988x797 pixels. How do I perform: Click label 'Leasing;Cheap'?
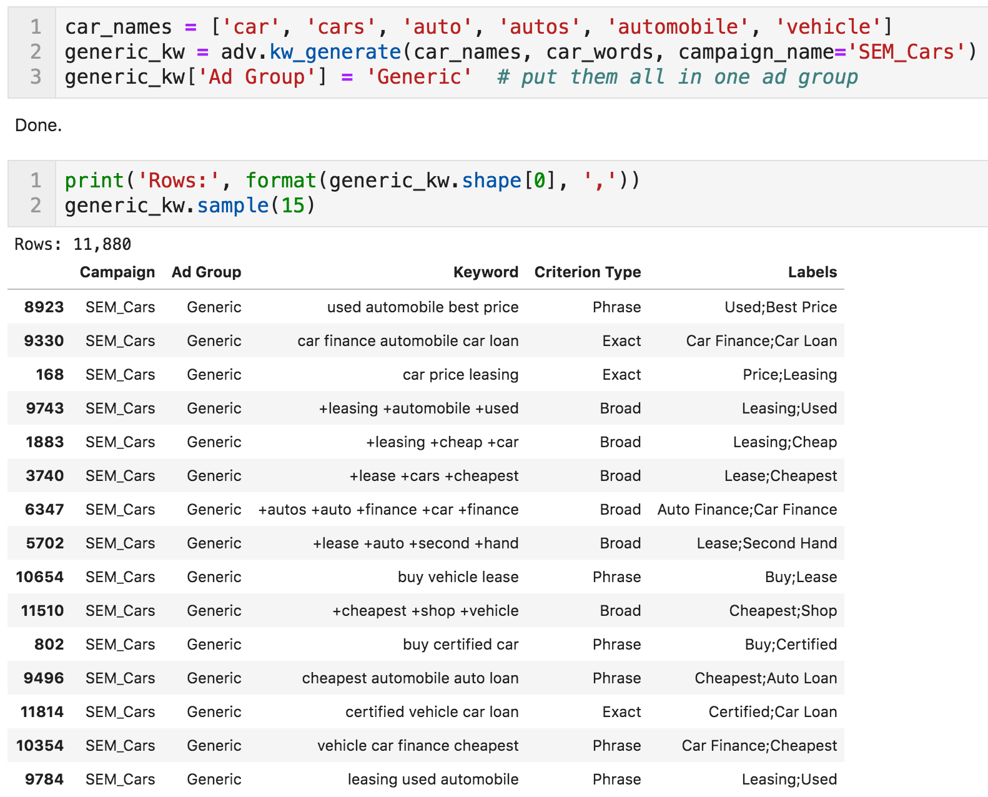coord(785,442)
